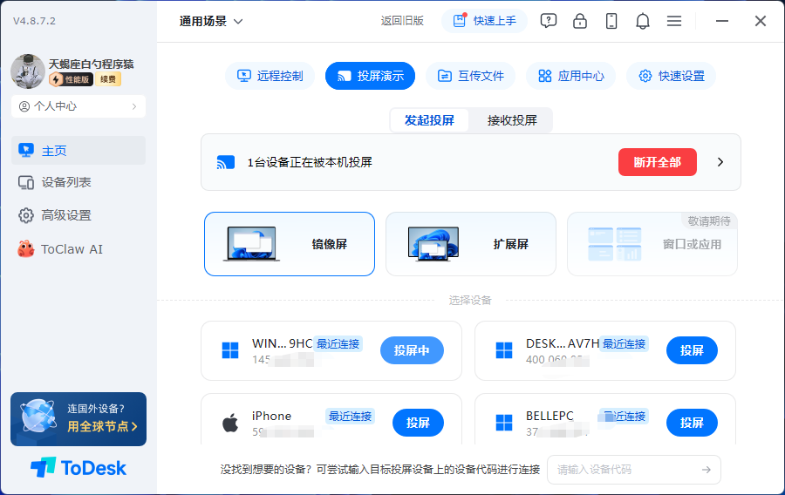Click the username 天蝎座白勺程序猿
This screenshot has height=495, width=785.
[91, 64]
